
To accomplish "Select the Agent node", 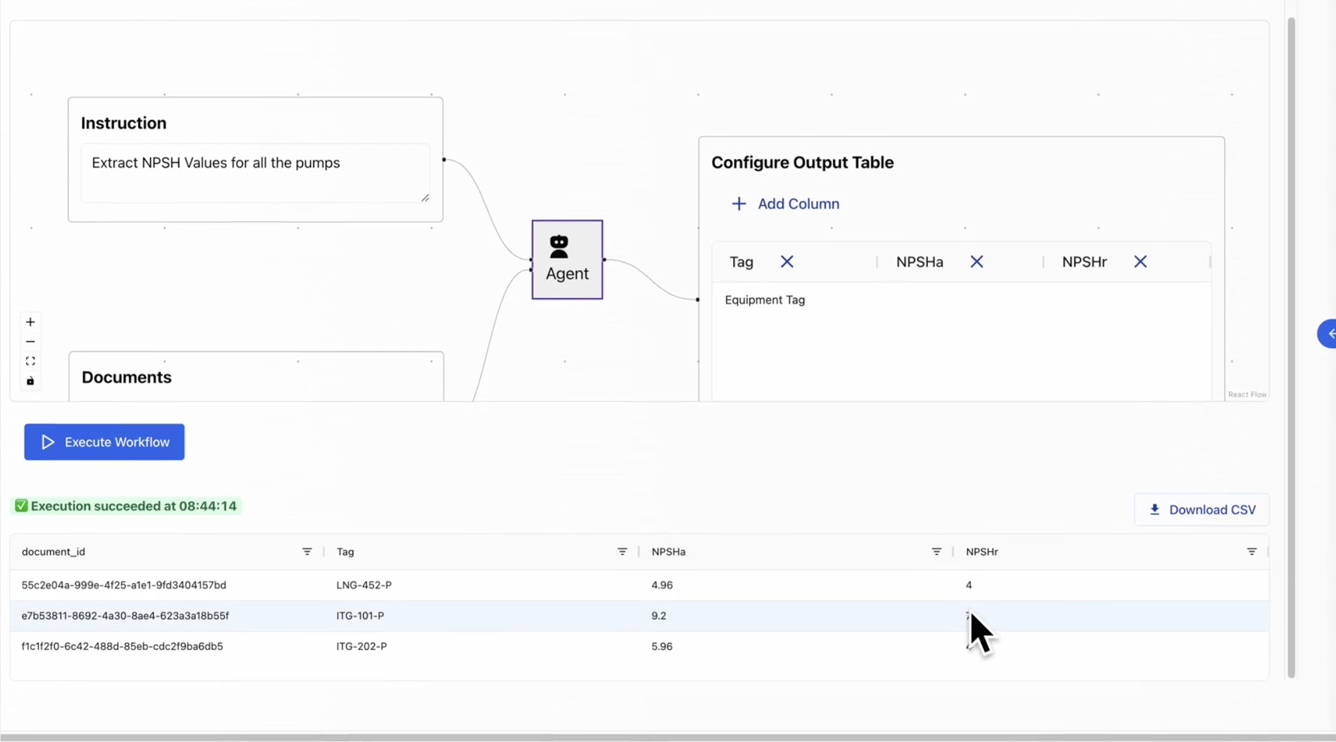I will pyautogui.click(x=567, y=260).
